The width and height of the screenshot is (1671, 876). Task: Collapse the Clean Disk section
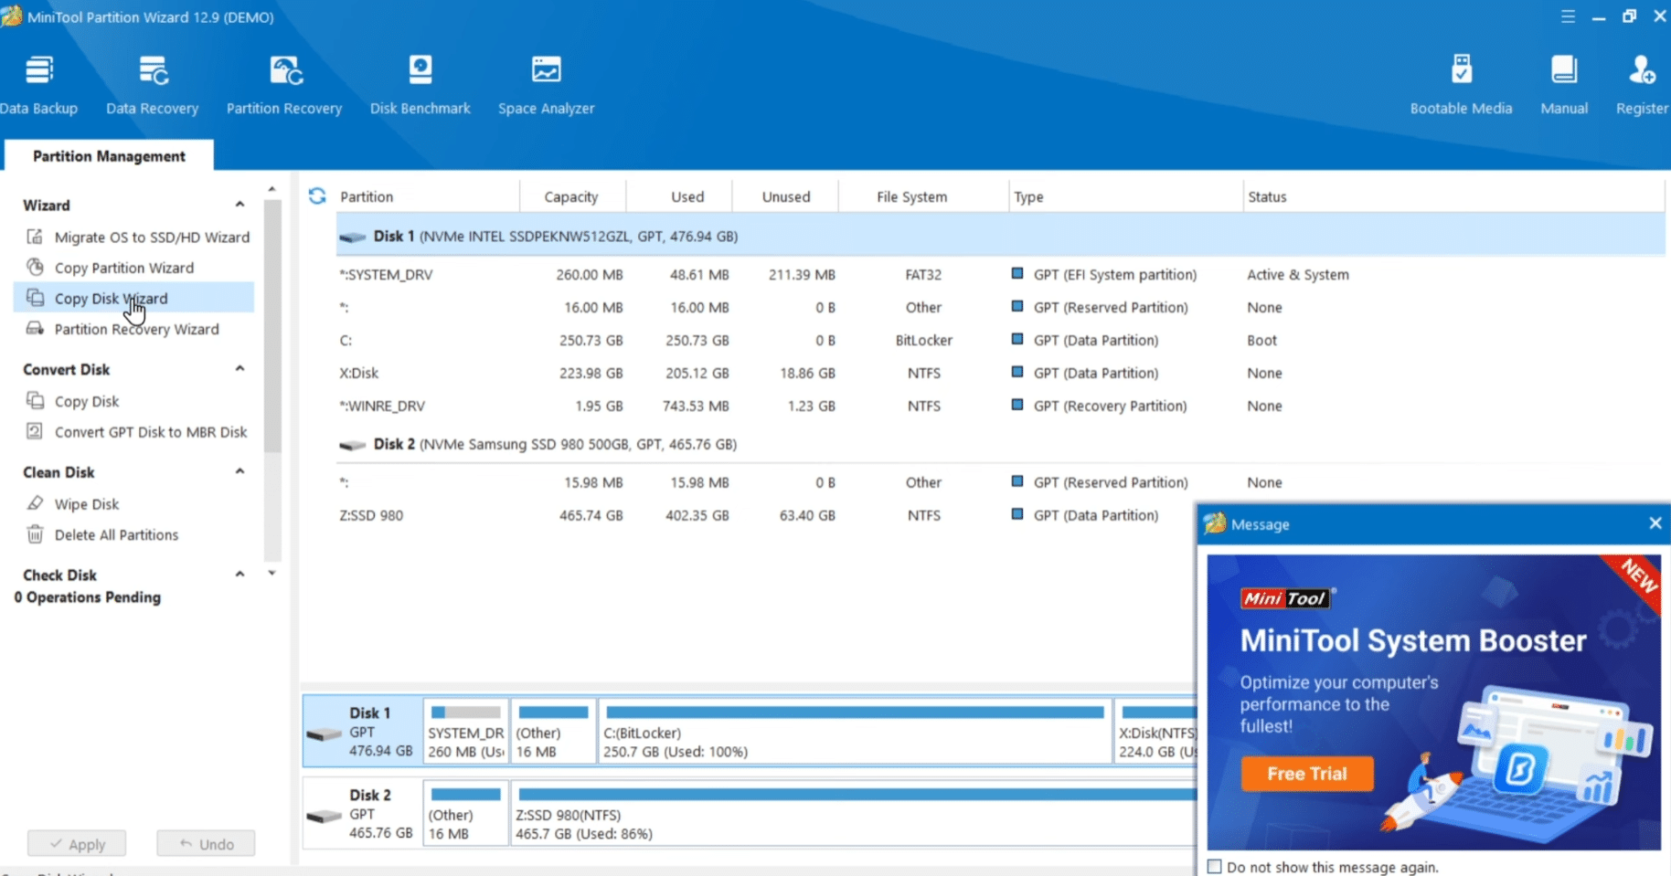point(239,470)
